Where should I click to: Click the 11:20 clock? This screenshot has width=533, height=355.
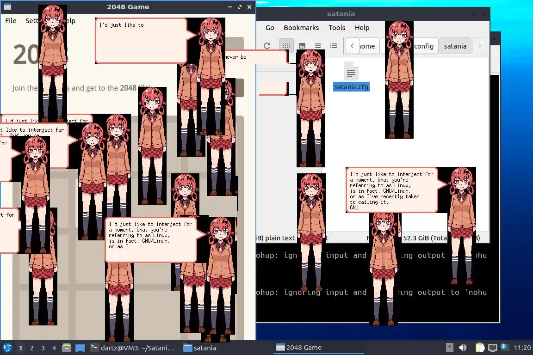tap(522, 348)
